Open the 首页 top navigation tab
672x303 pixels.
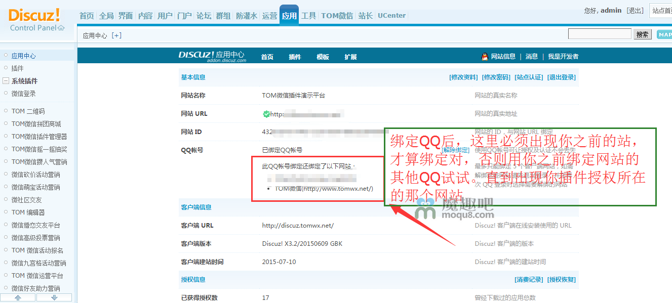tap(87, 16)
